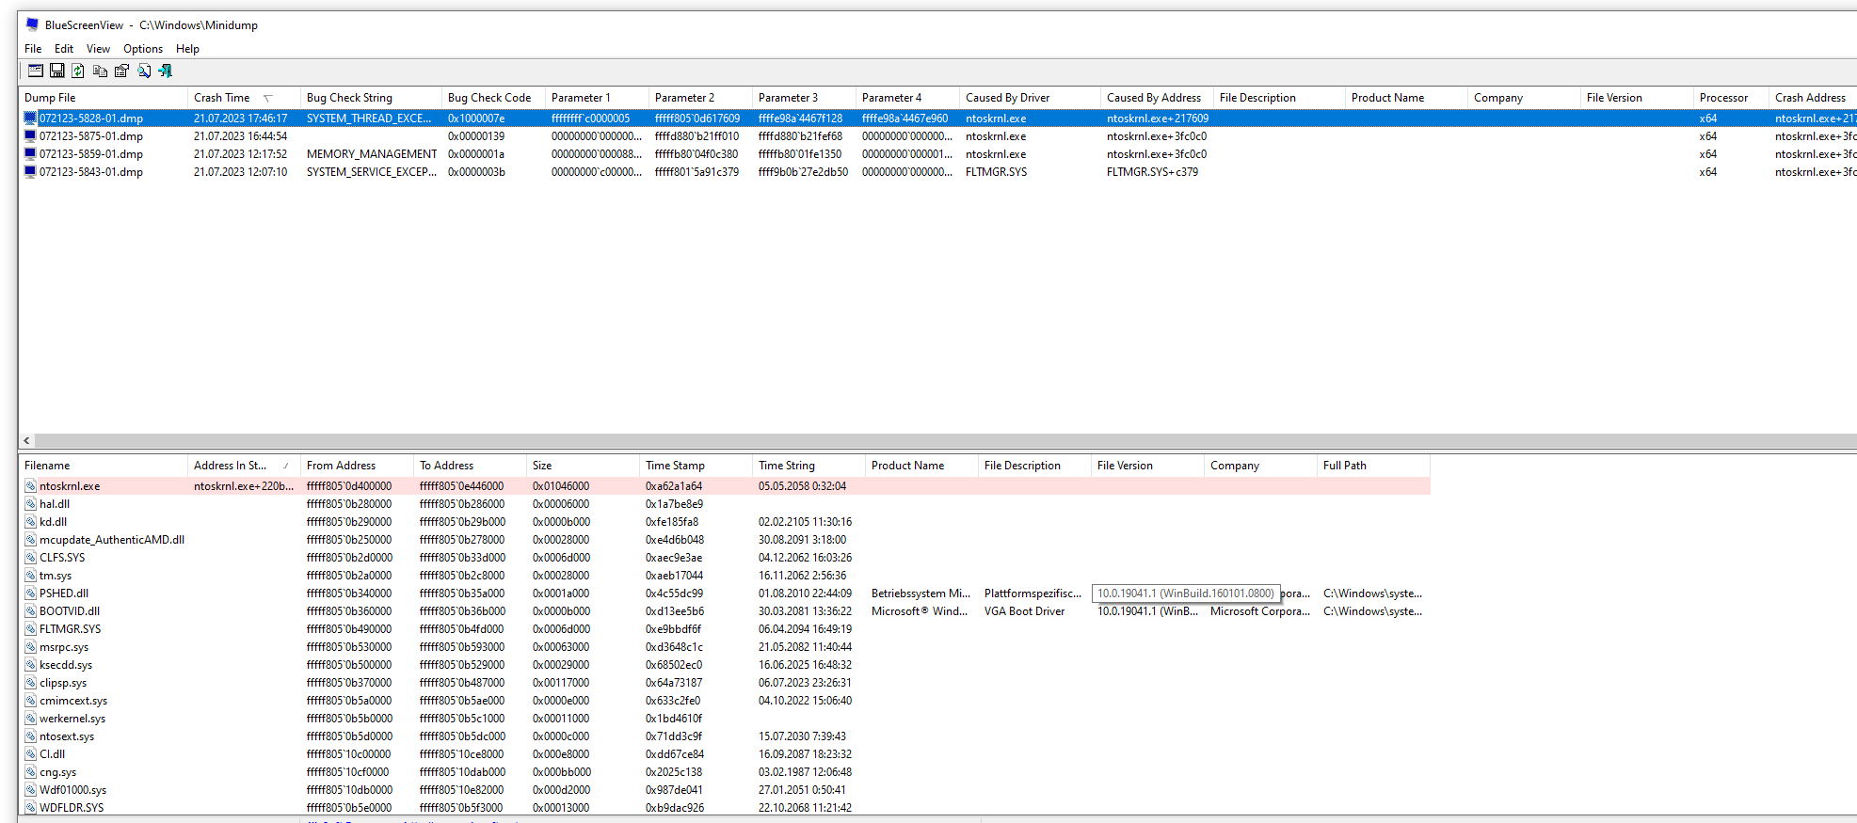Click the Crash Address column header
The image size is (1857, 823).
(x=1812, y=98)
